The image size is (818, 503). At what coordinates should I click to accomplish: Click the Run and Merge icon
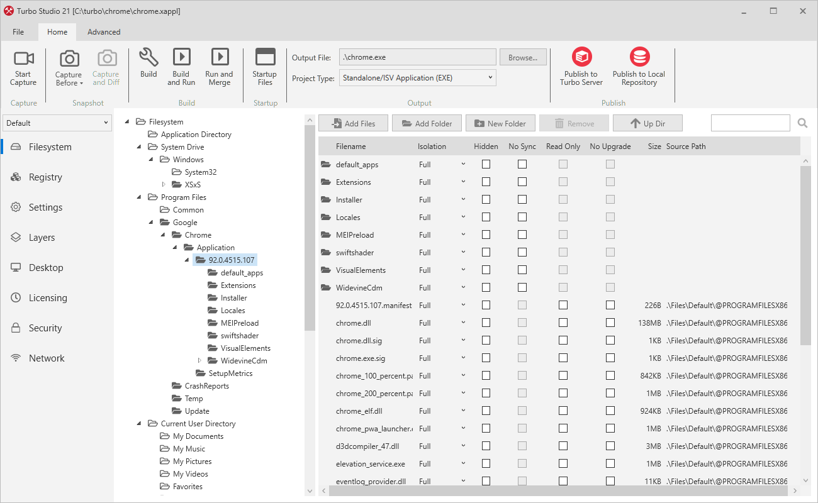coord(220,57)
